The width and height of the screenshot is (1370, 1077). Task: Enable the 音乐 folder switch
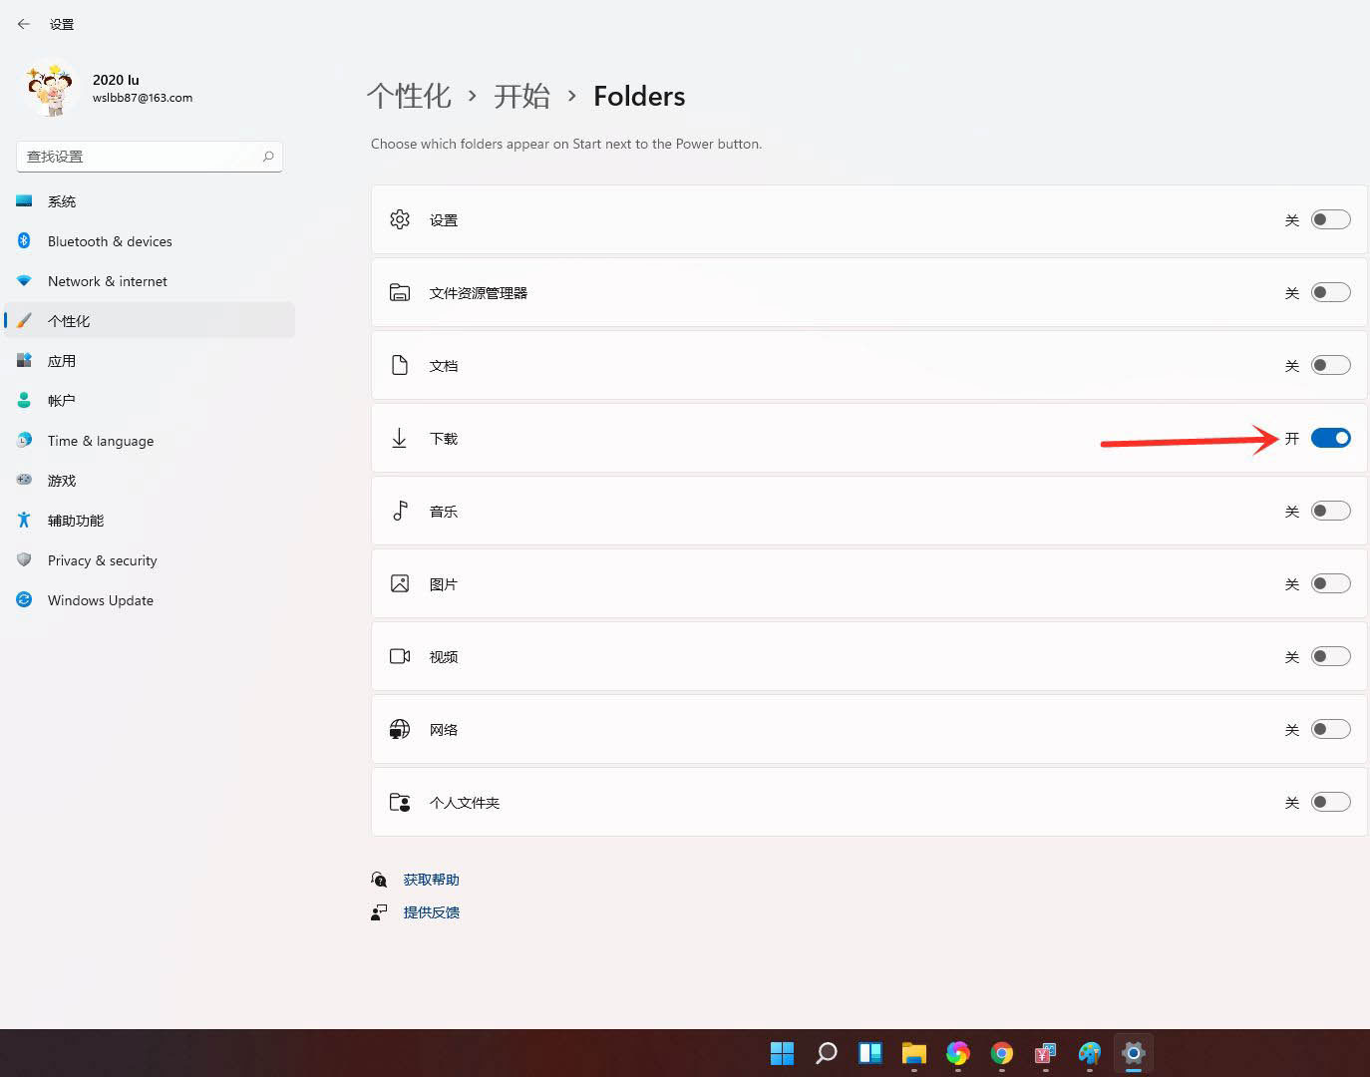click(x=1330, y=511)
